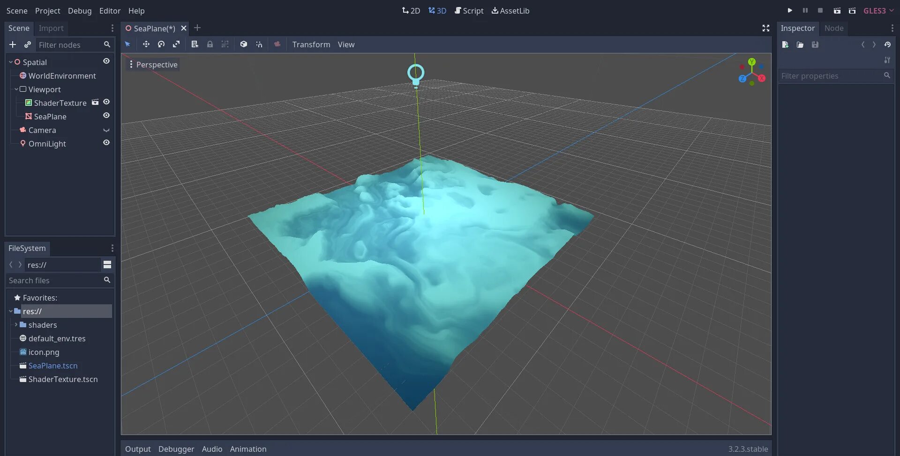Play the edited scene
This screenshot has width=900, height=456.
[837, 10]
